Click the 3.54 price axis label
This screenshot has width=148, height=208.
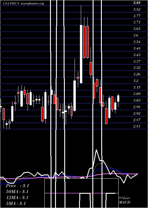pos(137,42)
